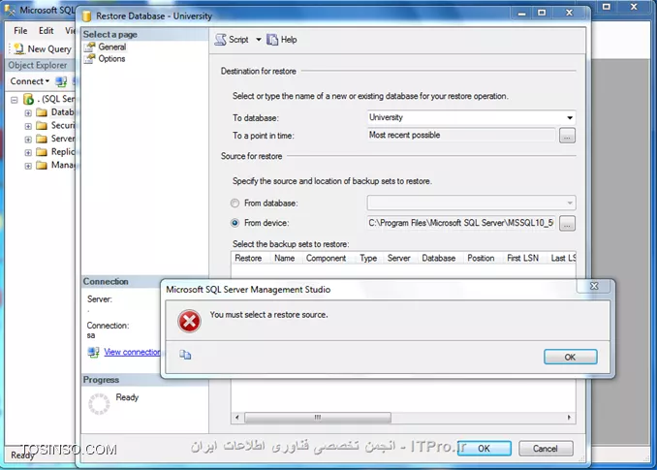The height and width of the screenshot is (470, 657).
Task: Expand the Databases folder node
Action: click(28, 113)
